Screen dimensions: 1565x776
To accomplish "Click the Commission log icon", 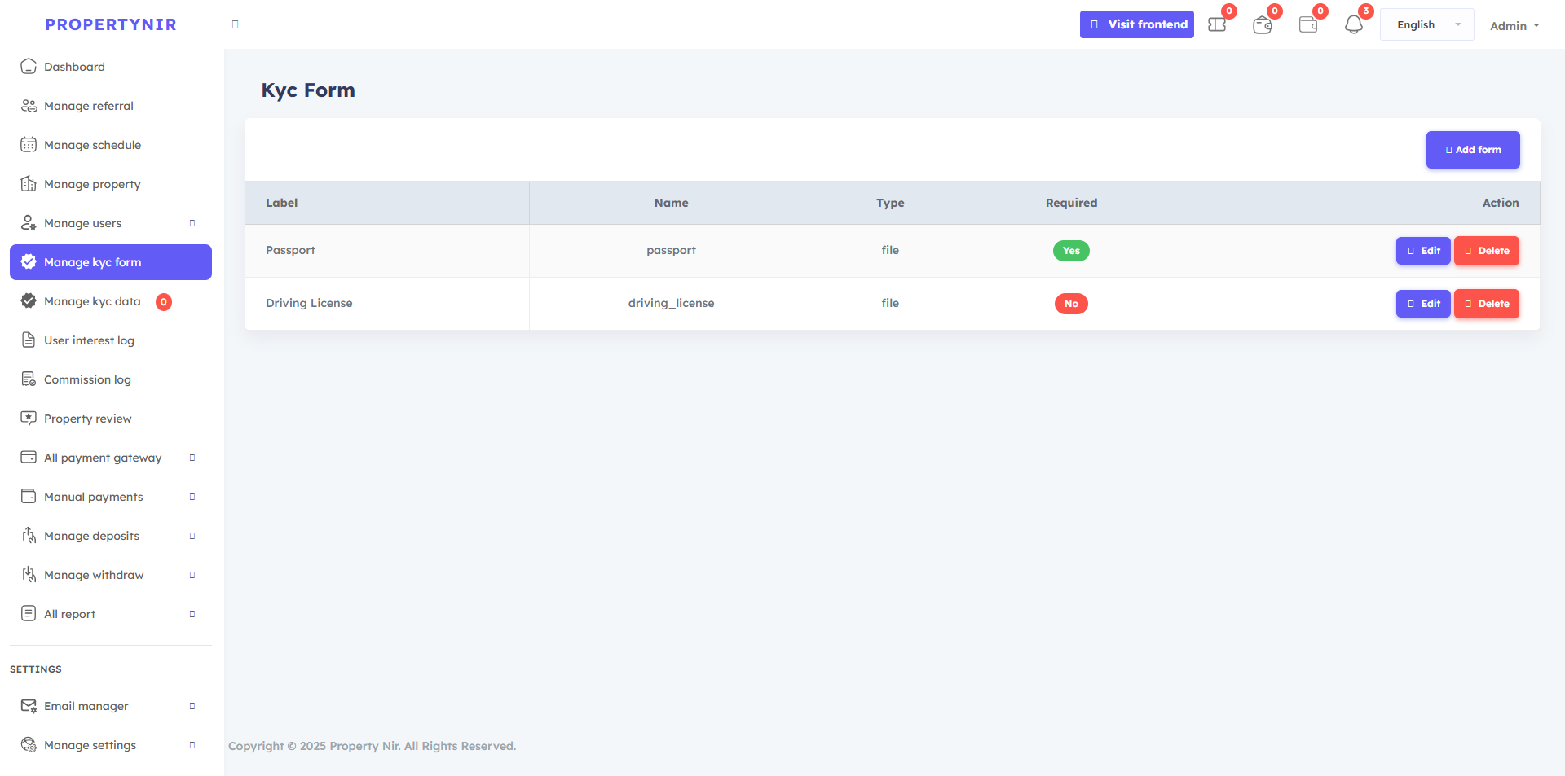I will point(29,379).
